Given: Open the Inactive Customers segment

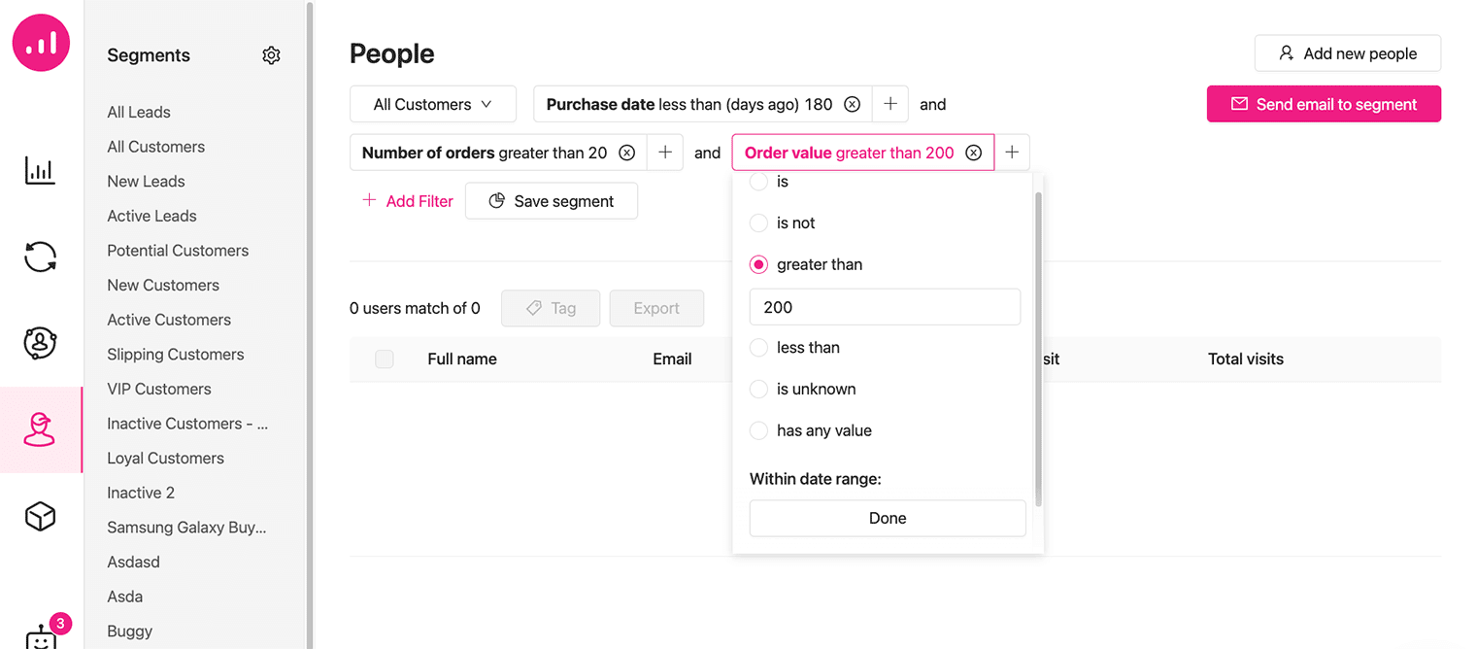Looking at the screenshot, I should pos(187,424).
